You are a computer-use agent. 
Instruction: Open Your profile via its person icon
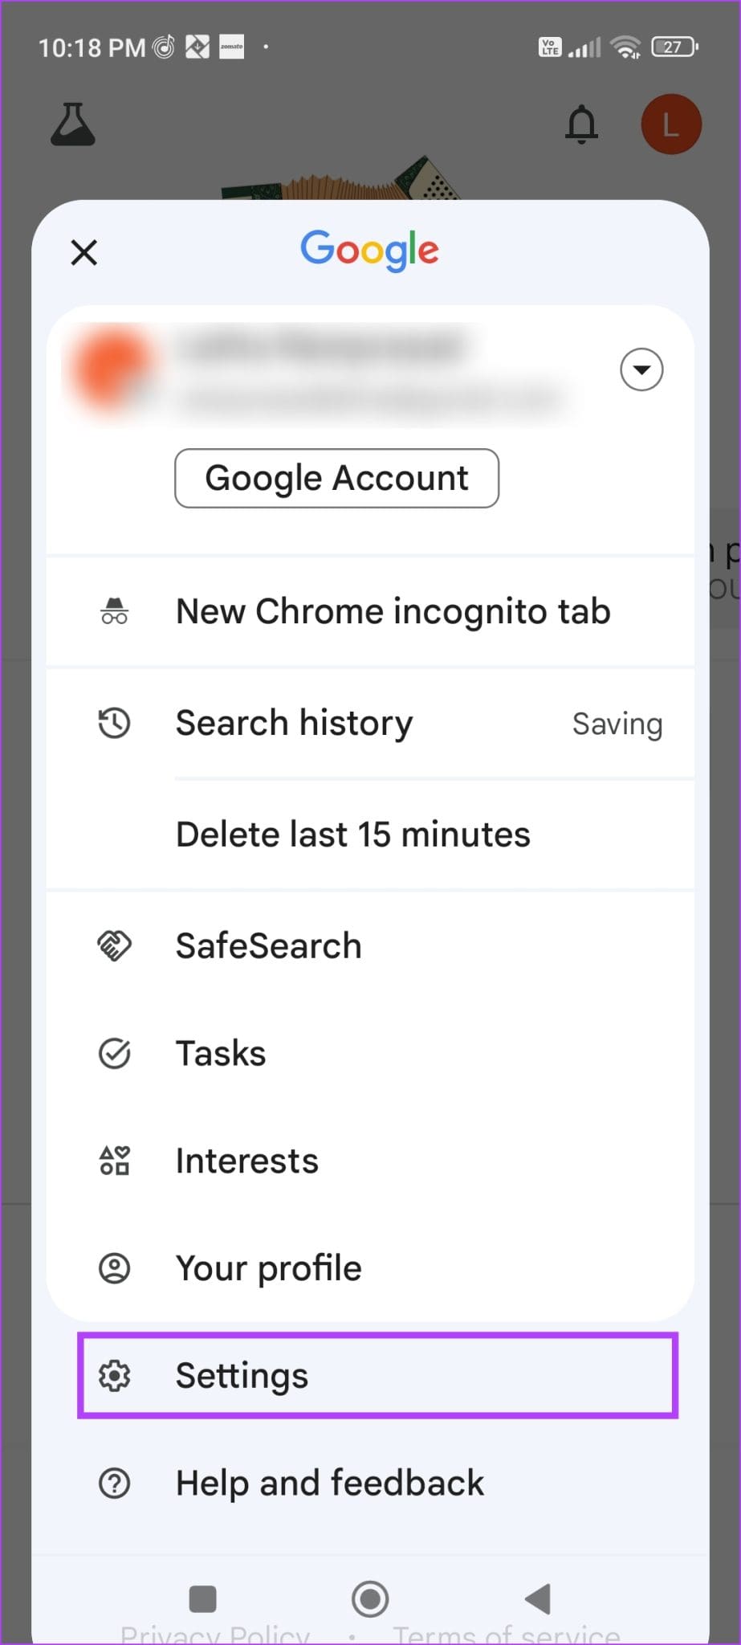pyautogui.click(x=115, y=1268)
